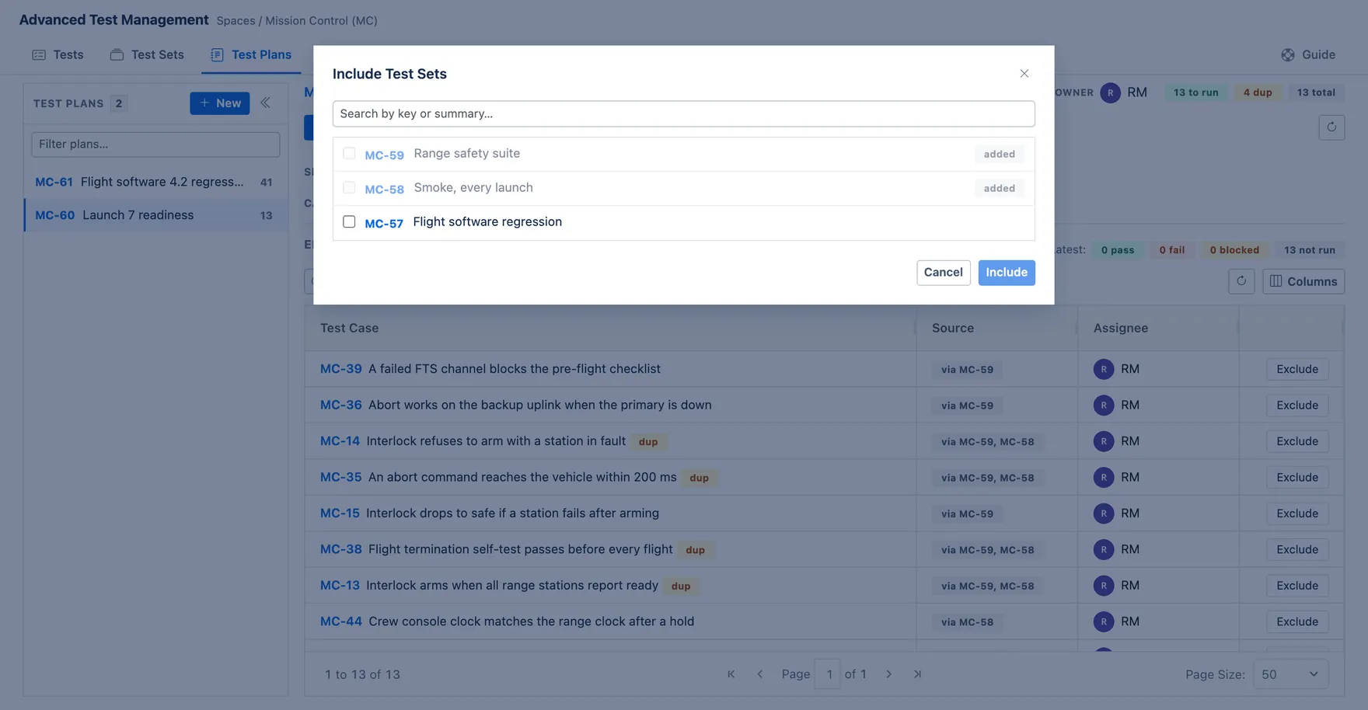Focus the Search by key or summary field
This screenshot has width=1368, height=710.
683,113
